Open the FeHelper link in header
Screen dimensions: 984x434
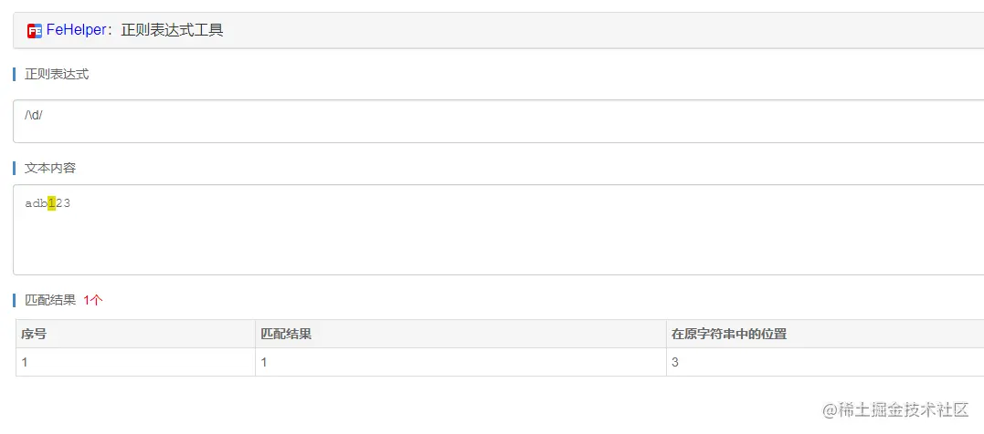point(76,30)
